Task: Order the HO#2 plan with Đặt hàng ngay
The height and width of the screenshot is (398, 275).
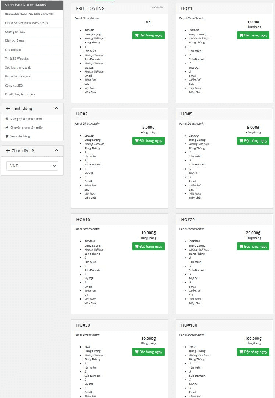Action: (149, 141)
